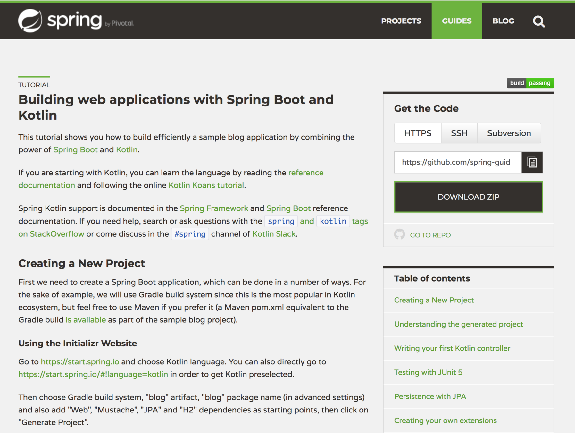Image resolution: width=575 pixels, height=433 pixels.
Task: Select the HTTPS tab
Action: coord(418,133)
